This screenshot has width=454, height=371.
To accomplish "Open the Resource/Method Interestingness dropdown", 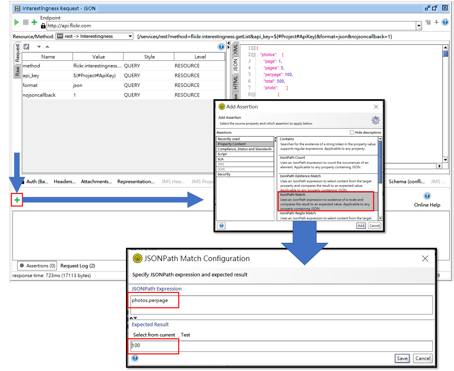I will coord(130,36).
